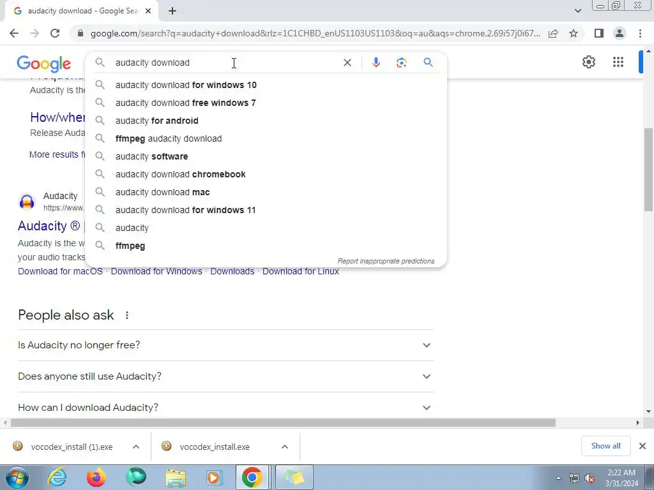Click the scroll down arrow
The height and width of the screenshot is (490, 654).
pos(649,412)
